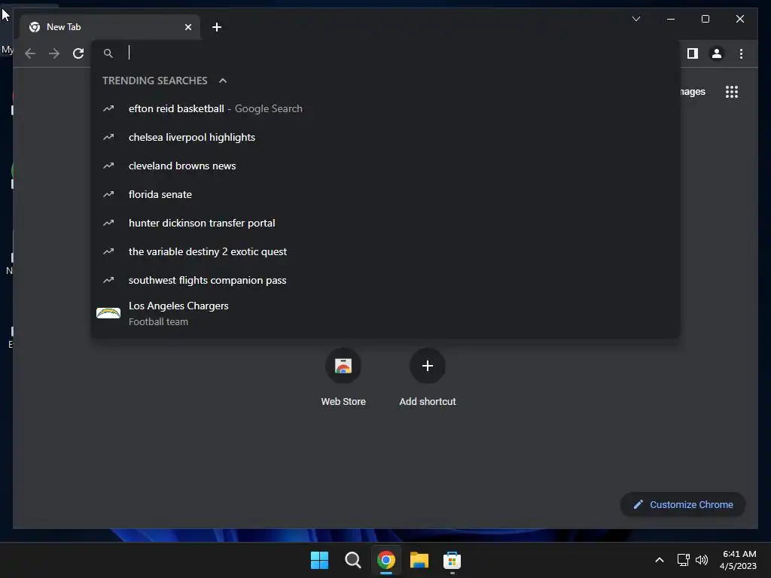
Task: Open Windows Search from the taskbar
Action: pyautogui.click(x=352, y=560)
